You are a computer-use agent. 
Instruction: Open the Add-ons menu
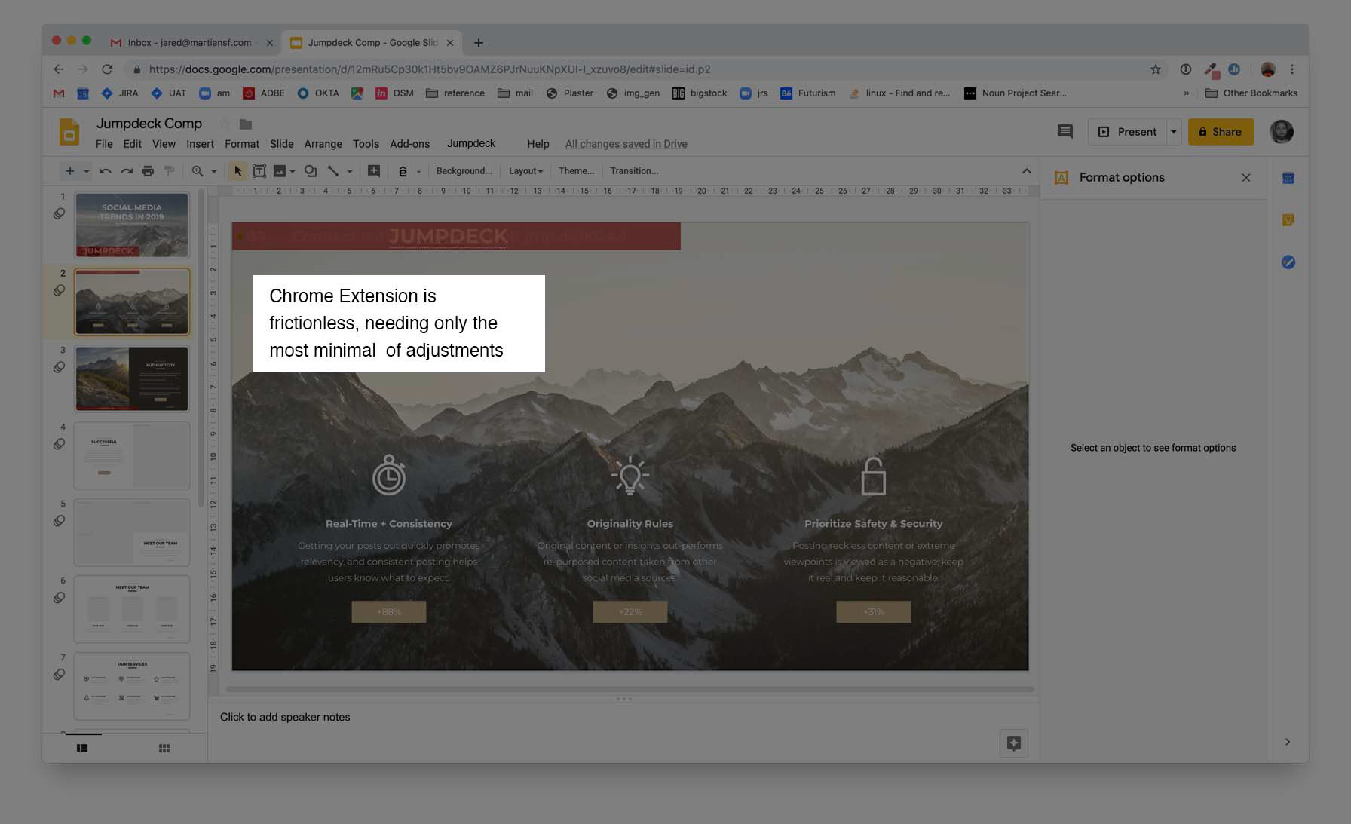coord(410,144)
